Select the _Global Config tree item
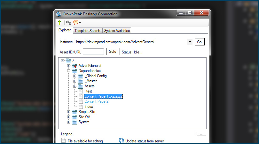This screenshot has width=259, height=144. coord(96,76)
